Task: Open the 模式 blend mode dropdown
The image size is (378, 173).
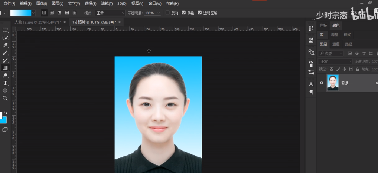Action: coord(110,13)
